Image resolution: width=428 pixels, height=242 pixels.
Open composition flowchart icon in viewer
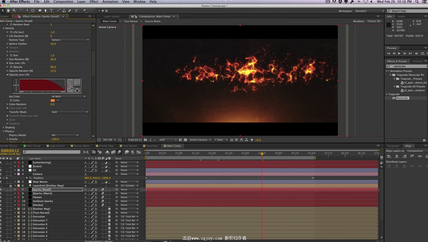[x=246, y=140]
